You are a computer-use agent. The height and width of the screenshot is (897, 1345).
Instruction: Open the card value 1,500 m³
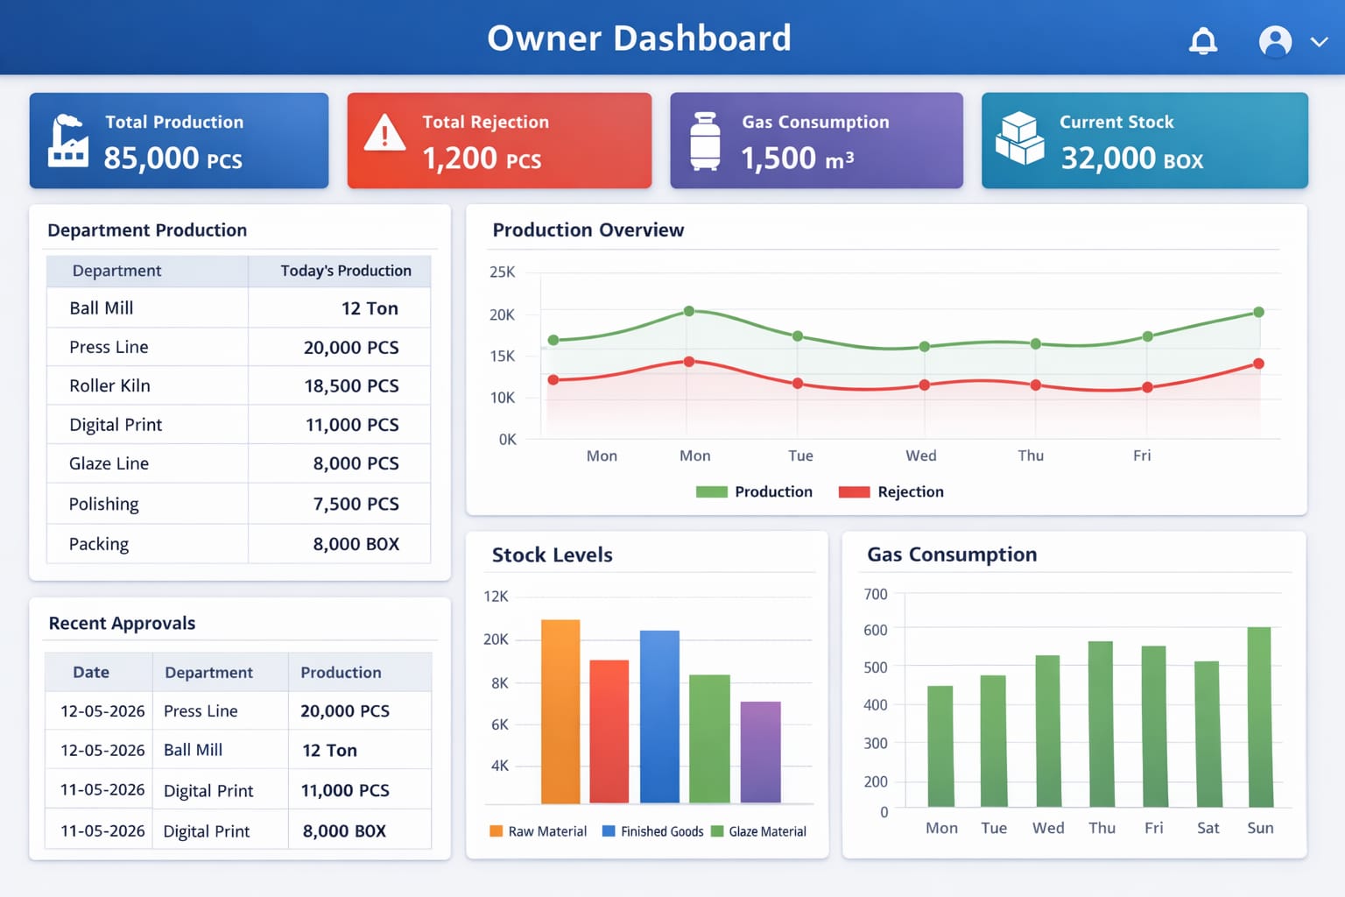coord(797,159)
